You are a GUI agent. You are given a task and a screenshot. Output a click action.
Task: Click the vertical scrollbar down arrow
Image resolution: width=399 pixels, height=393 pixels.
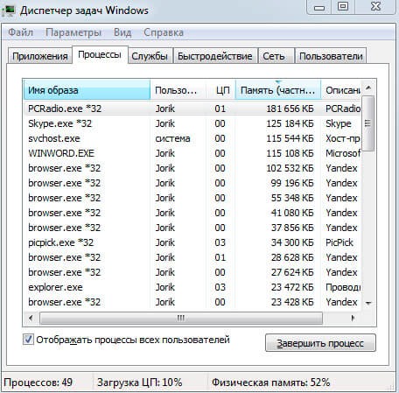coord(368,303)
